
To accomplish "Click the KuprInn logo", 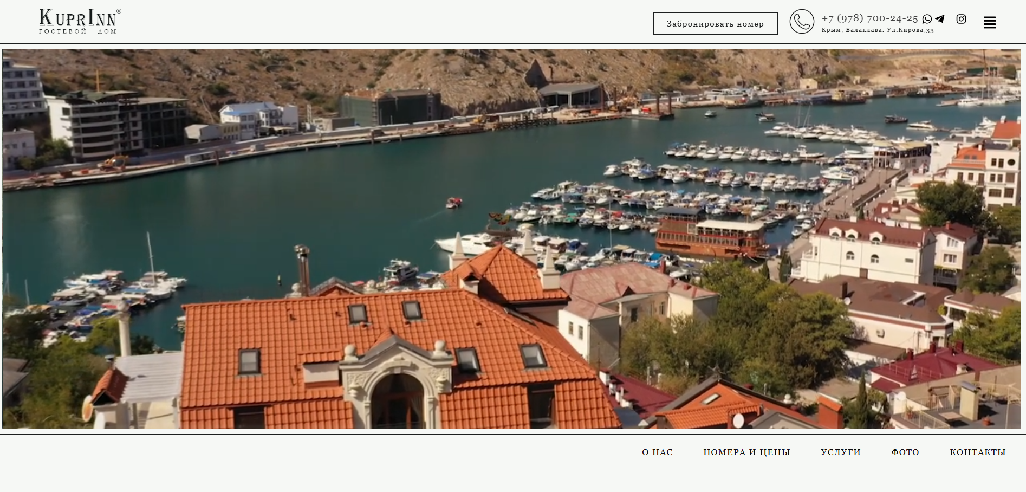I will [x=77, y=18].
